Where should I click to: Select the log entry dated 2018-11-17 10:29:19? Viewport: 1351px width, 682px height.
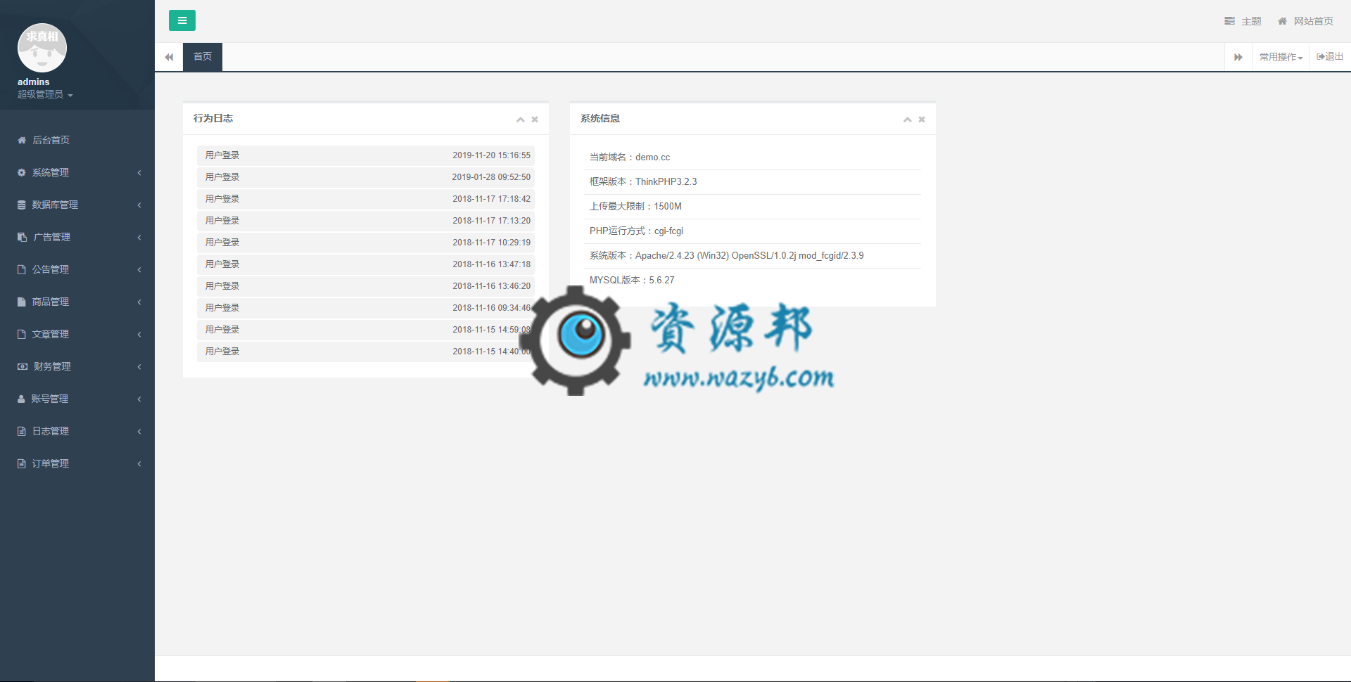point(366,243)
